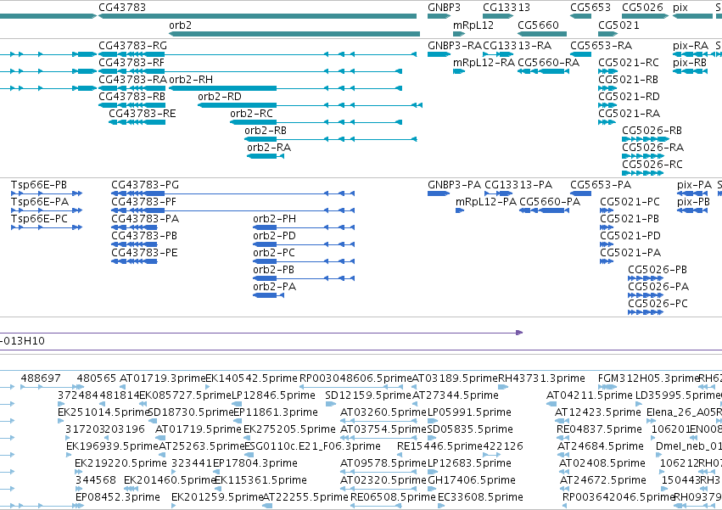Select transcript orb2-RB

point(331,140)
